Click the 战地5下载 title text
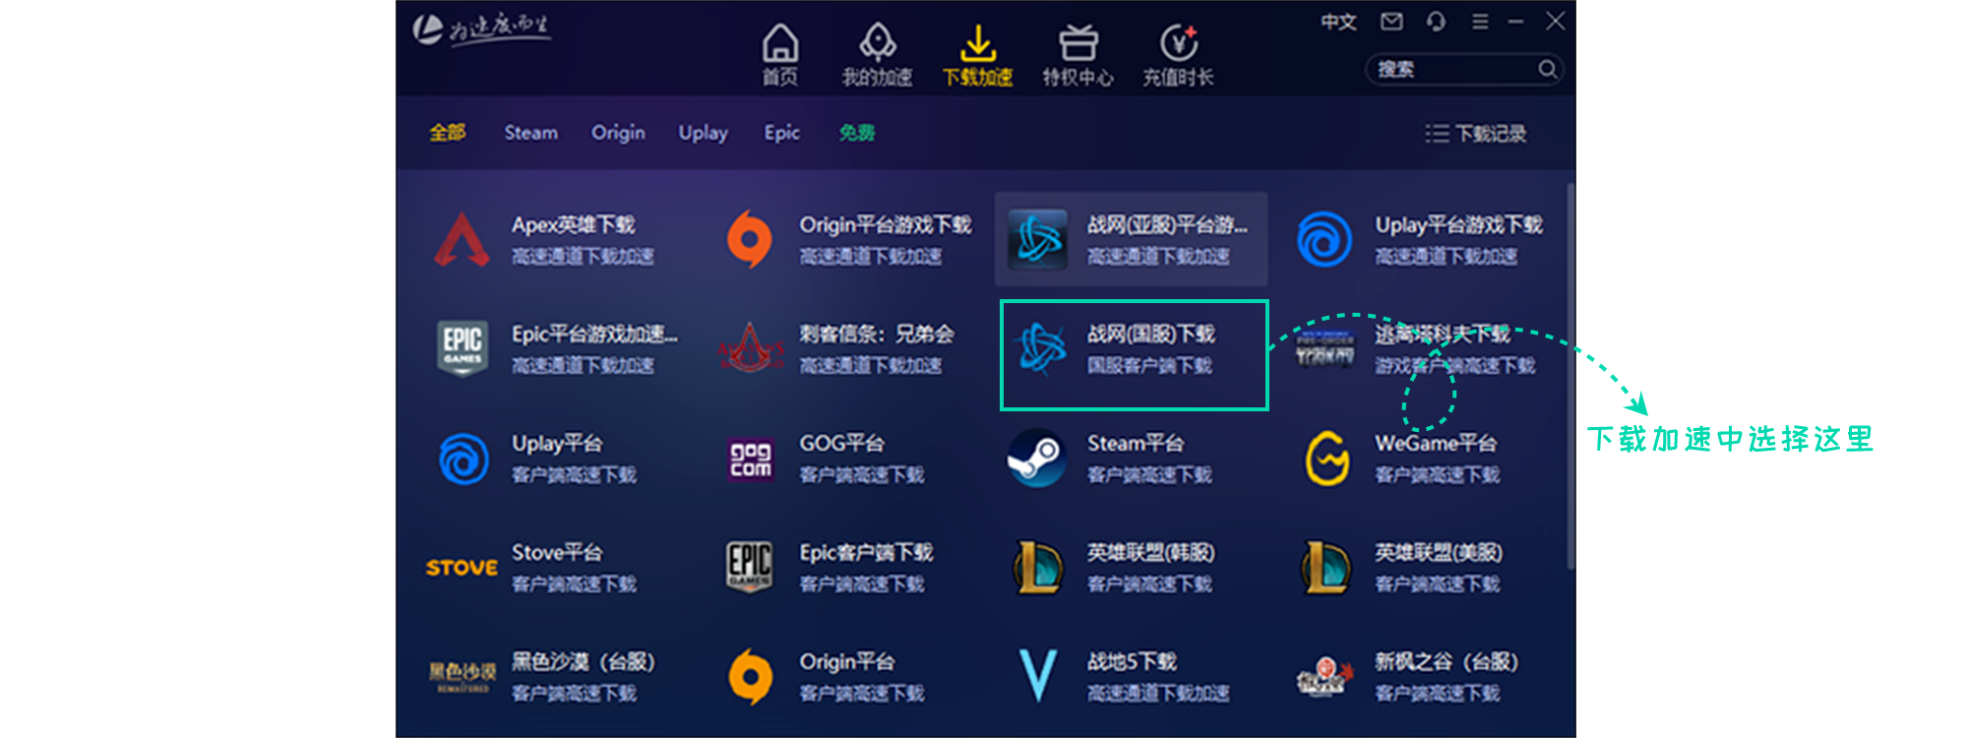Viewport: 1968px width, 738px height. 1132,662
